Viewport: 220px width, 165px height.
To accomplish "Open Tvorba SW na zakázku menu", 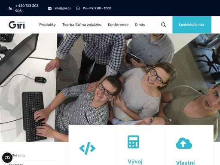I will 82,24.
